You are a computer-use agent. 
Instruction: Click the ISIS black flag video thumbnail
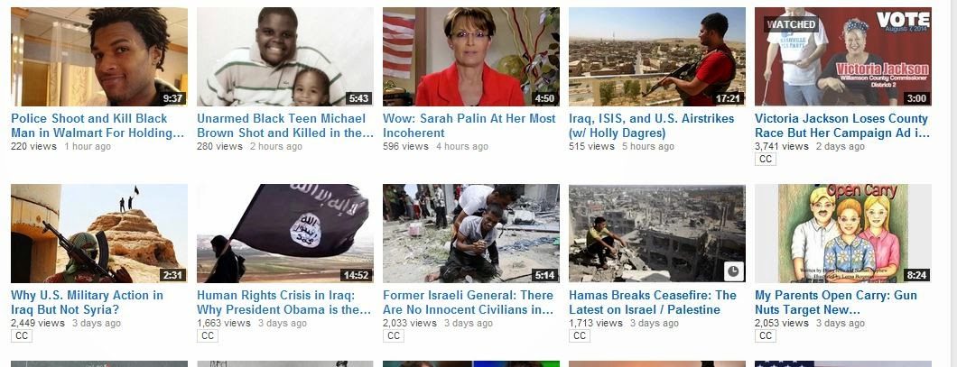pos(285,234)
